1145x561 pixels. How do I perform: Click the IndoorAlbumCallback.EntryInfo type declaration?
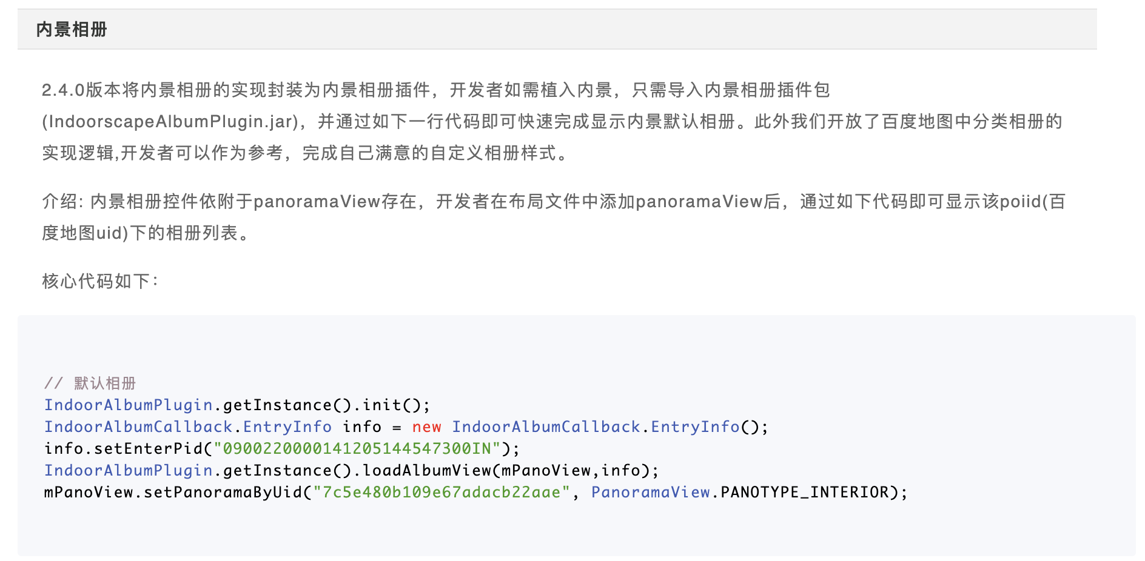coord(188,427)
